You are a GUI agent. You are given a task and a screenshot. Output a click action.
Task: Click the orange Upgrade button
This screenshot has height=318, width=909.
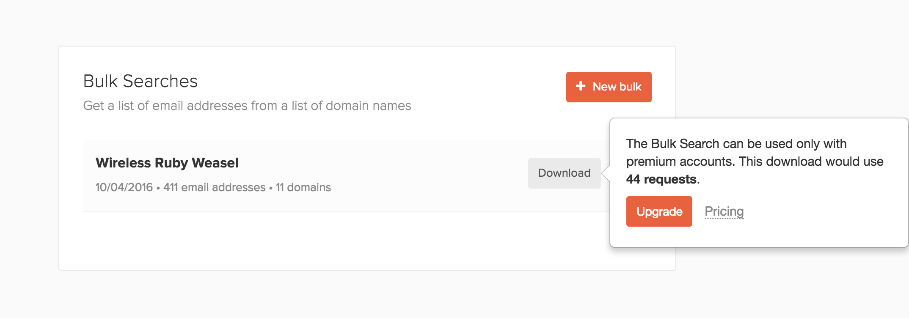click(x=659, y=211)
